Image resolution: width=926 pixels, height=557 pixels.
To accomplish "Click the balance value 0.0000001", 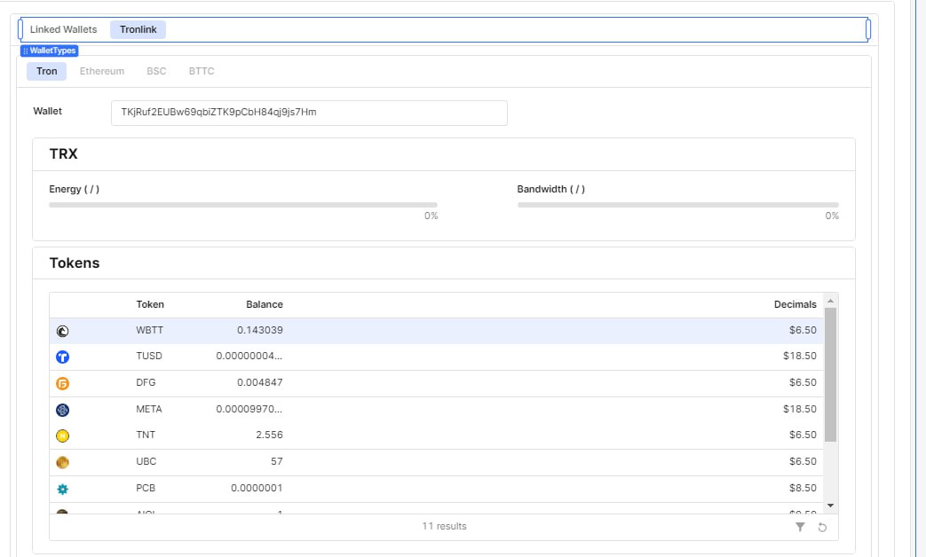I will coord(257,489).
